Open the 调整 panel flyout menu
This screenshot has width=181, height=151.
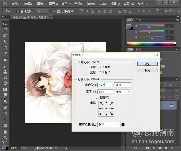click(178, 49)
